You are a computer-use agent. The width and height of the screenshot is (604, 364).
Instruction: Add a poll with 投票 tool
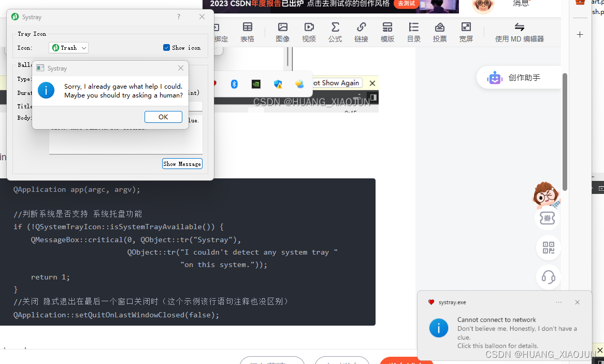[440, 32]
